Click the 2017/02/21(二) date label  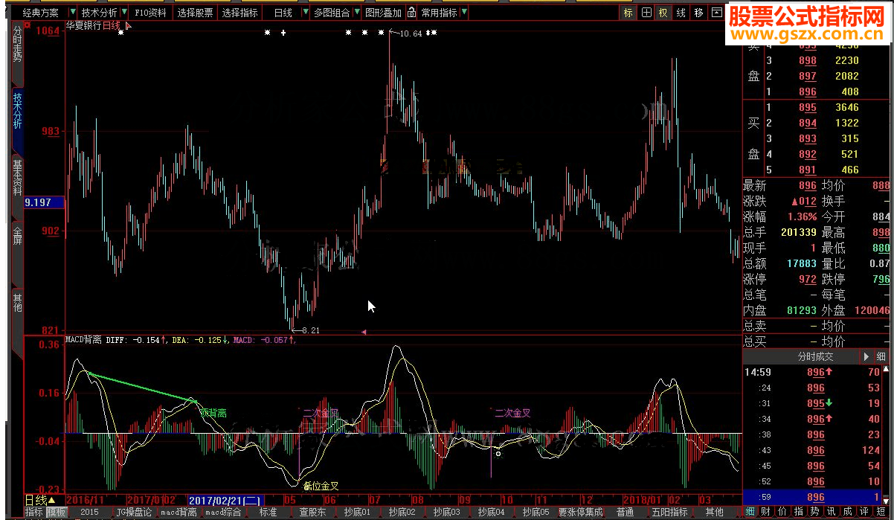click(225, 501)
